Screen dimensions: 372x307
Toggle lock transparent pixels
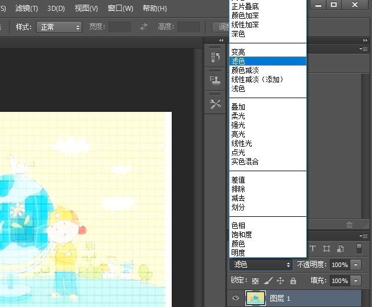click(x=255, y=281)
